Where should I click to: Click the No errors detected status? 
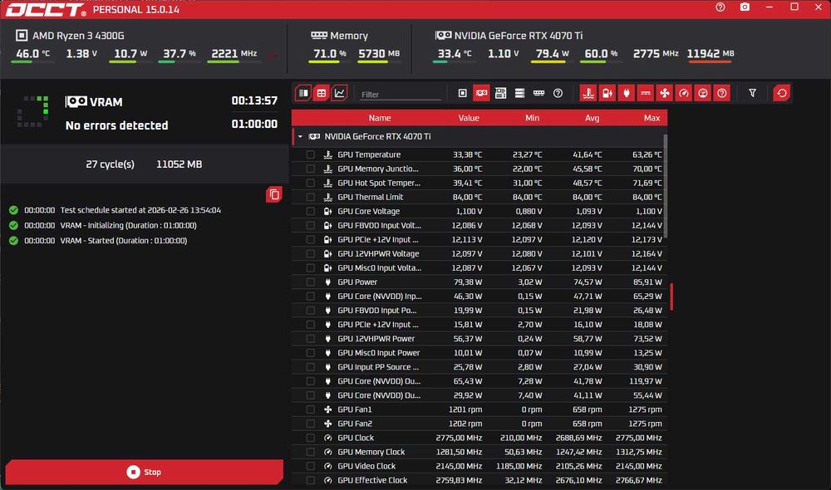[116, 125]
